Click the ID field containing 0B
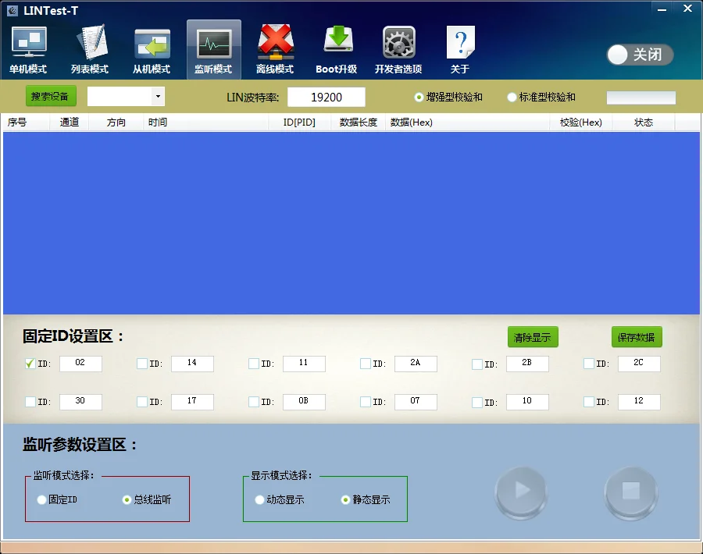The width and height of the screenshot is (703, 554). coord(304,402)
